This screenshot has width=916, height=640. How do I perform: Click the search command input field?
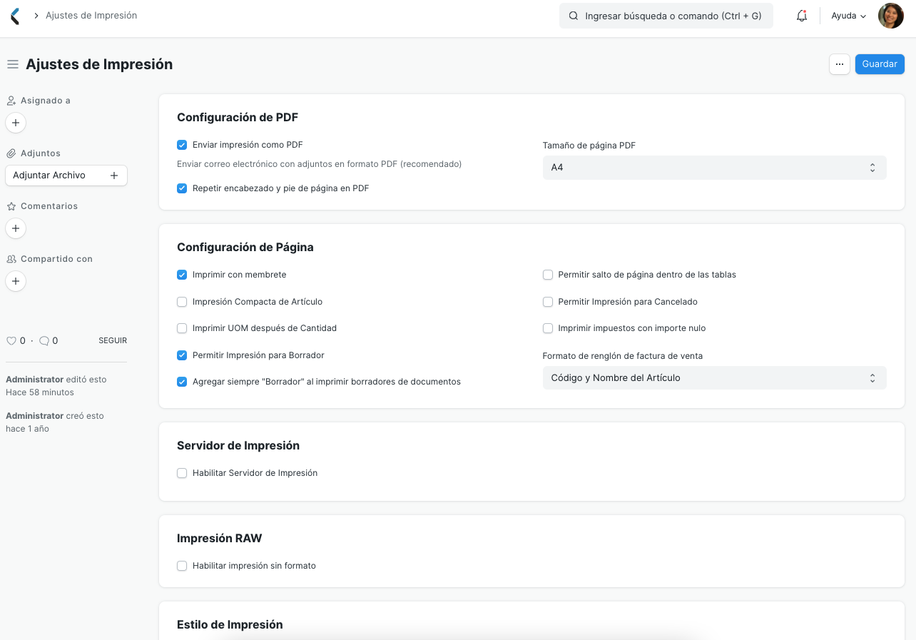666,15
